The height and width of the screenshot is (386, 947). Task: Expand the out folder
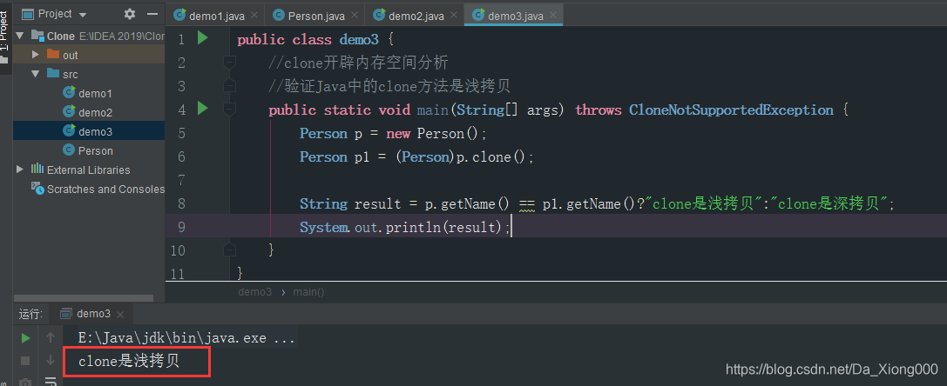35,55
